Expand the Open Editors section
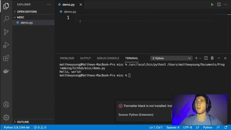Screen dimensions: 231x130 click(x=34, y=12)
